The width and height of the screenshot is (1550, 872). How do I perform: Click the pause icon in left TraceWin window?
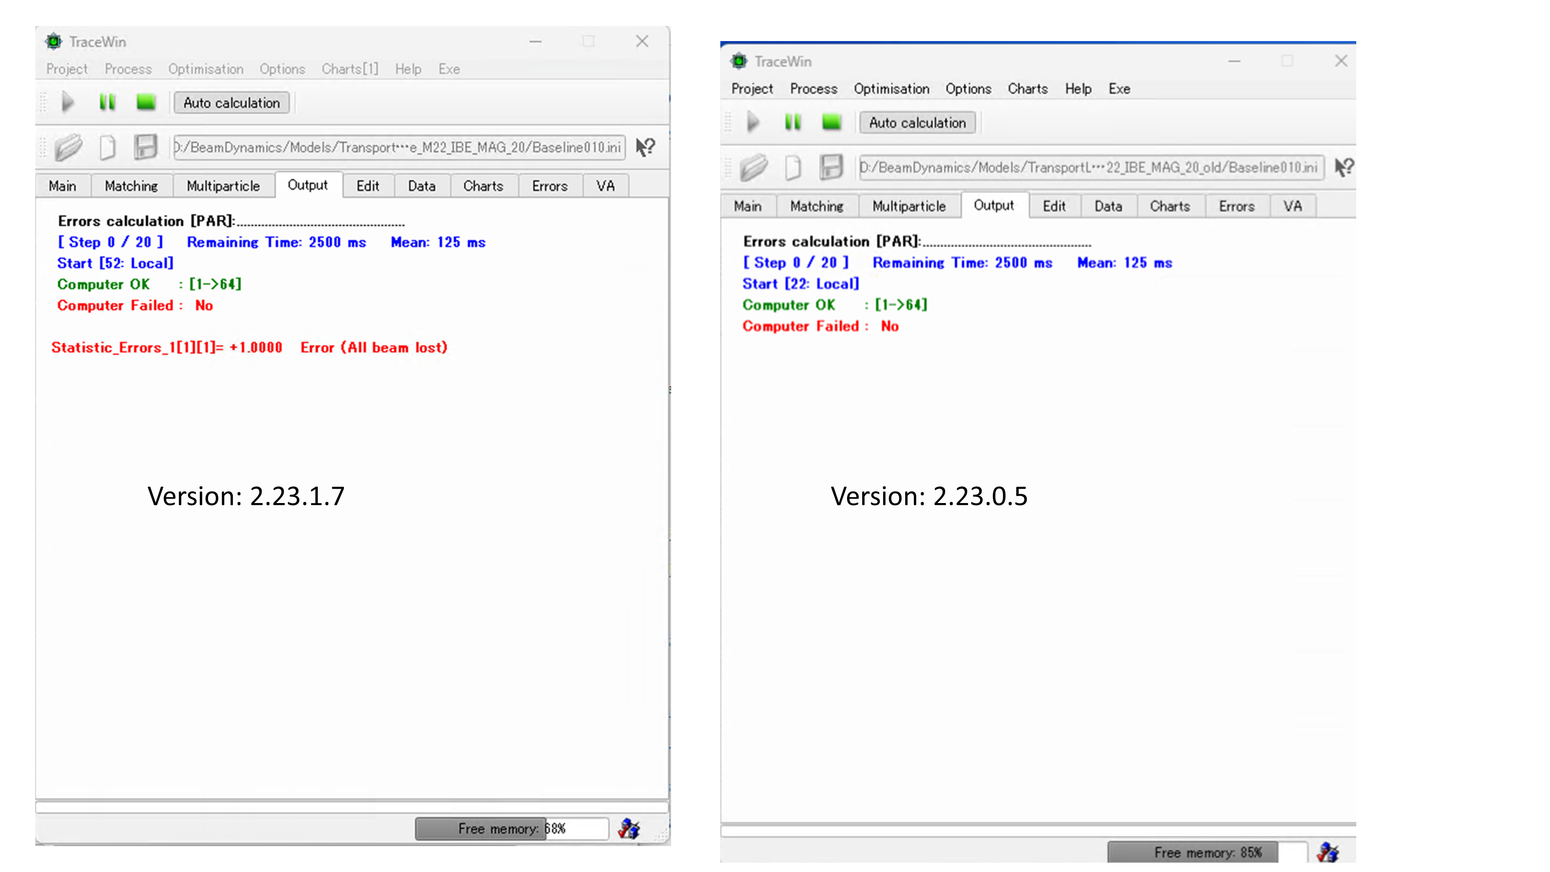click(107, 102)
